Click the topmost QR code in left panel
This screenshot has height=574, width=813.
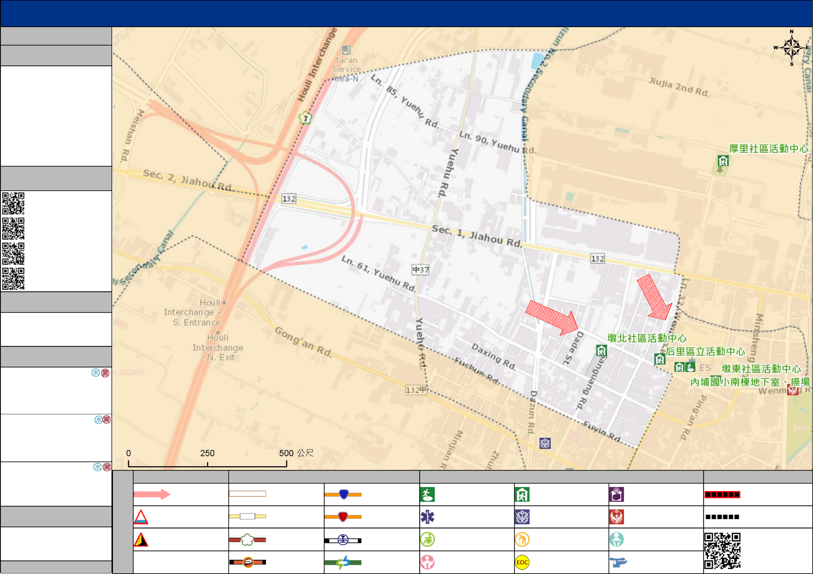point(13,204)
